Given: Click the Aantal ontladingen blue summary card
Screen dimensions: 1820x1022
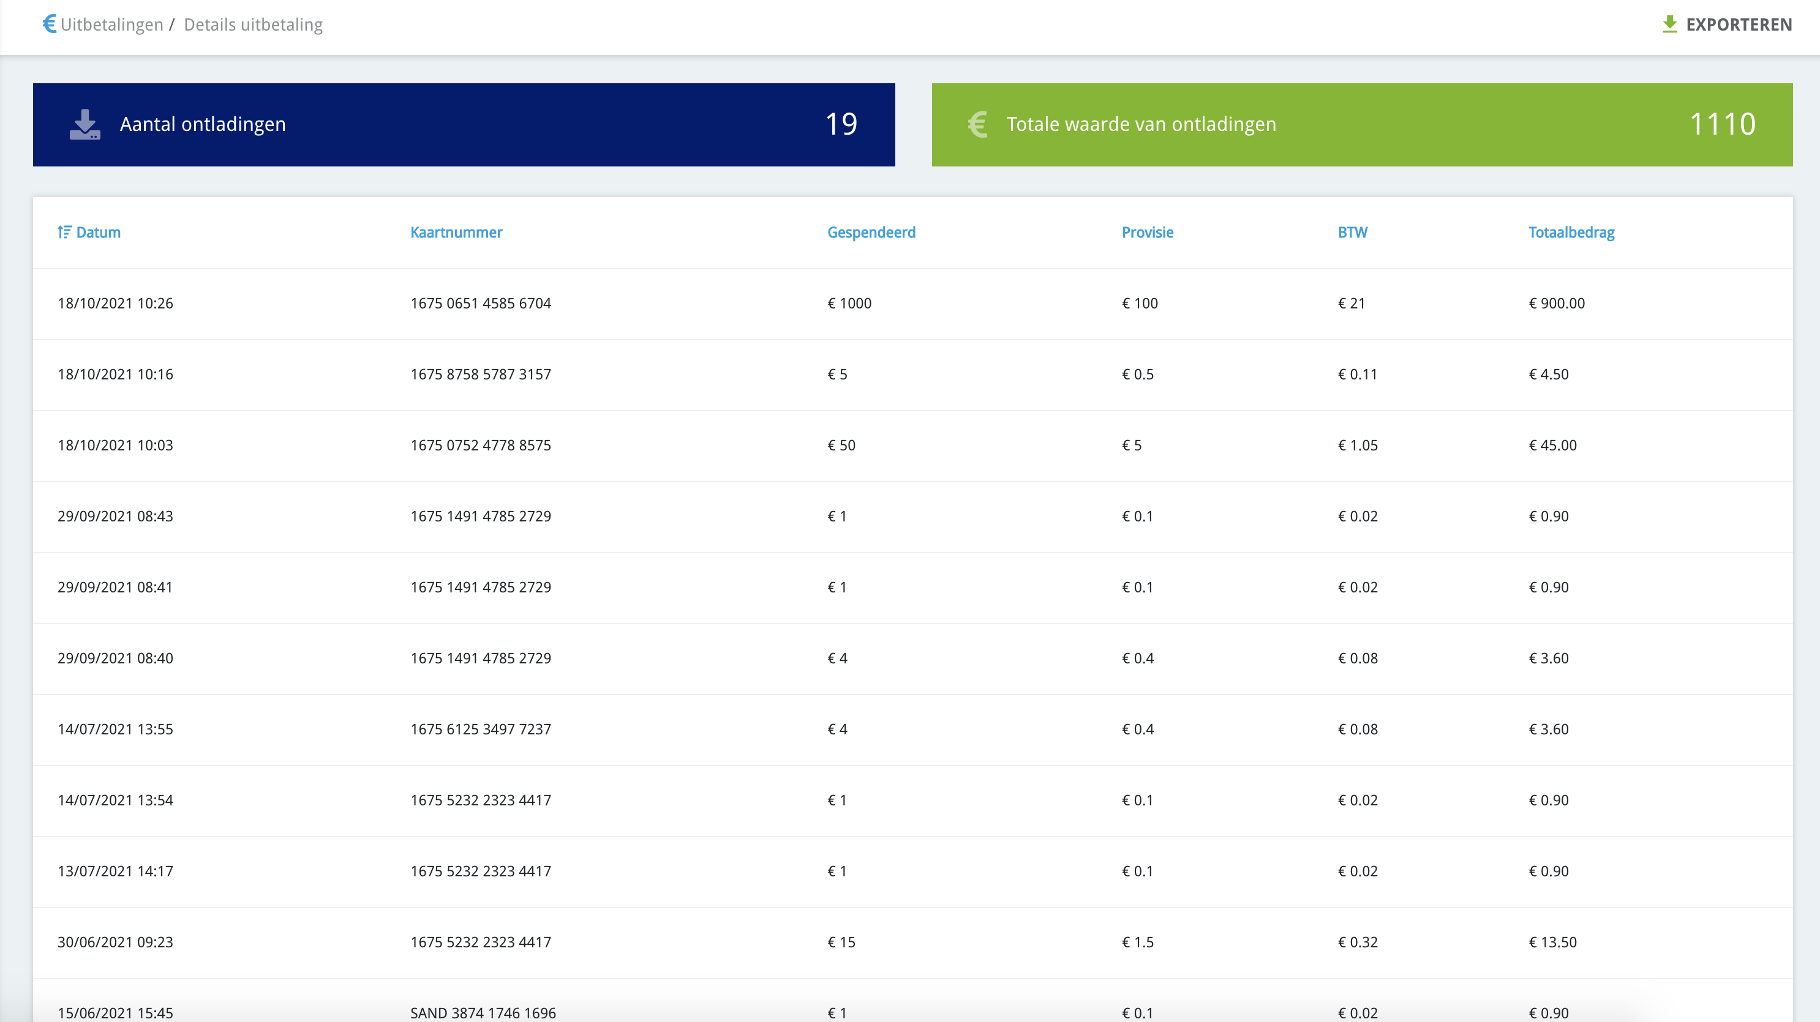Looking at the screenshot, I should click(x=464, y=125).
